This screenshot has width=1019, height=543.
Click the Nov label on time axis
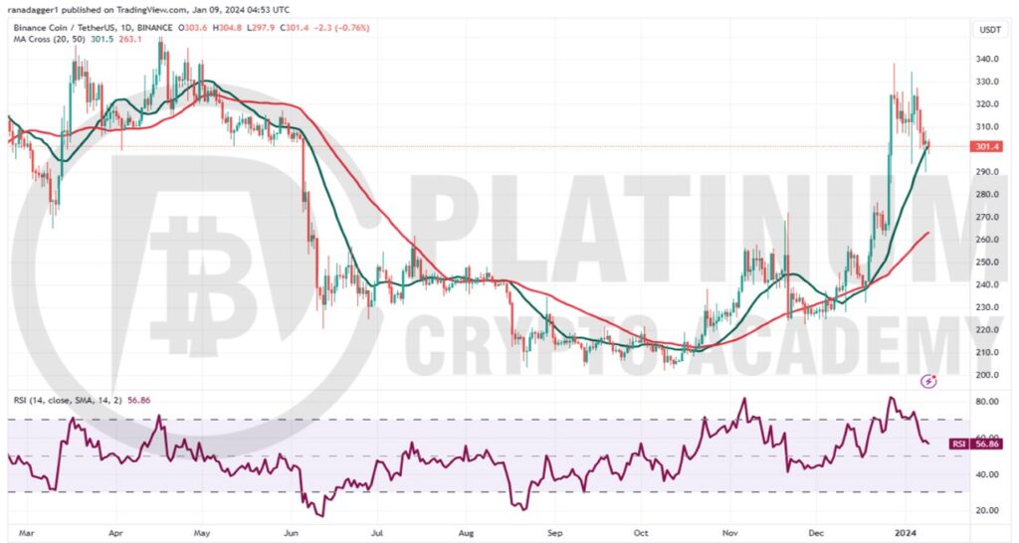point(730,533)
